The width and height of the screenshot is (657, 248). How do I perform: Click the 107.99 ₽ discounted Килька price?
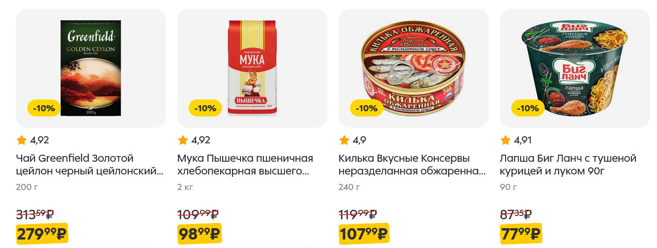[364, 234]
